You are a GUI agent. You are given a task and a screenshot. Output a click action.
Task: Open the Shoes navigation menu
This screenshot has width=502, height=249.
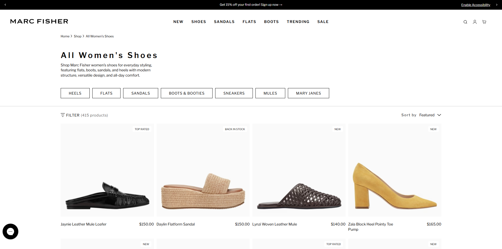pyautogui.click(x=198, y=22)
